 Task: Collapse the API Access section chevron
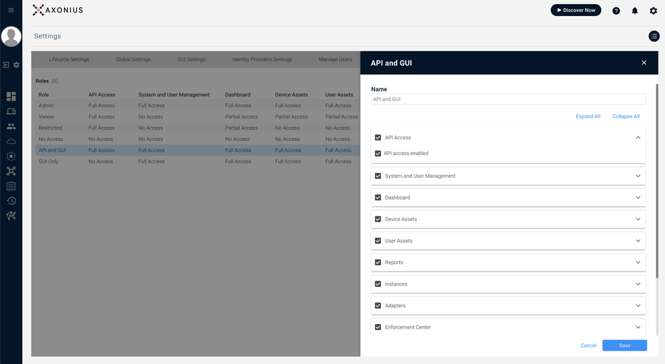tap(638, 138)
